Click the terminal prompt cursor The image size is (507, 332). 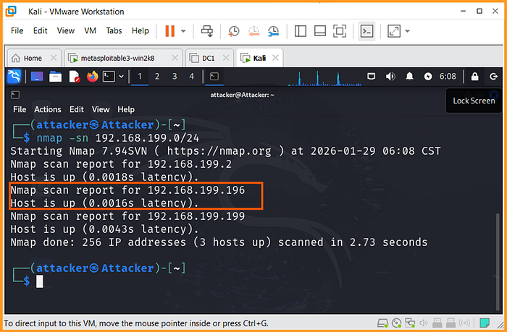point(39,281)
